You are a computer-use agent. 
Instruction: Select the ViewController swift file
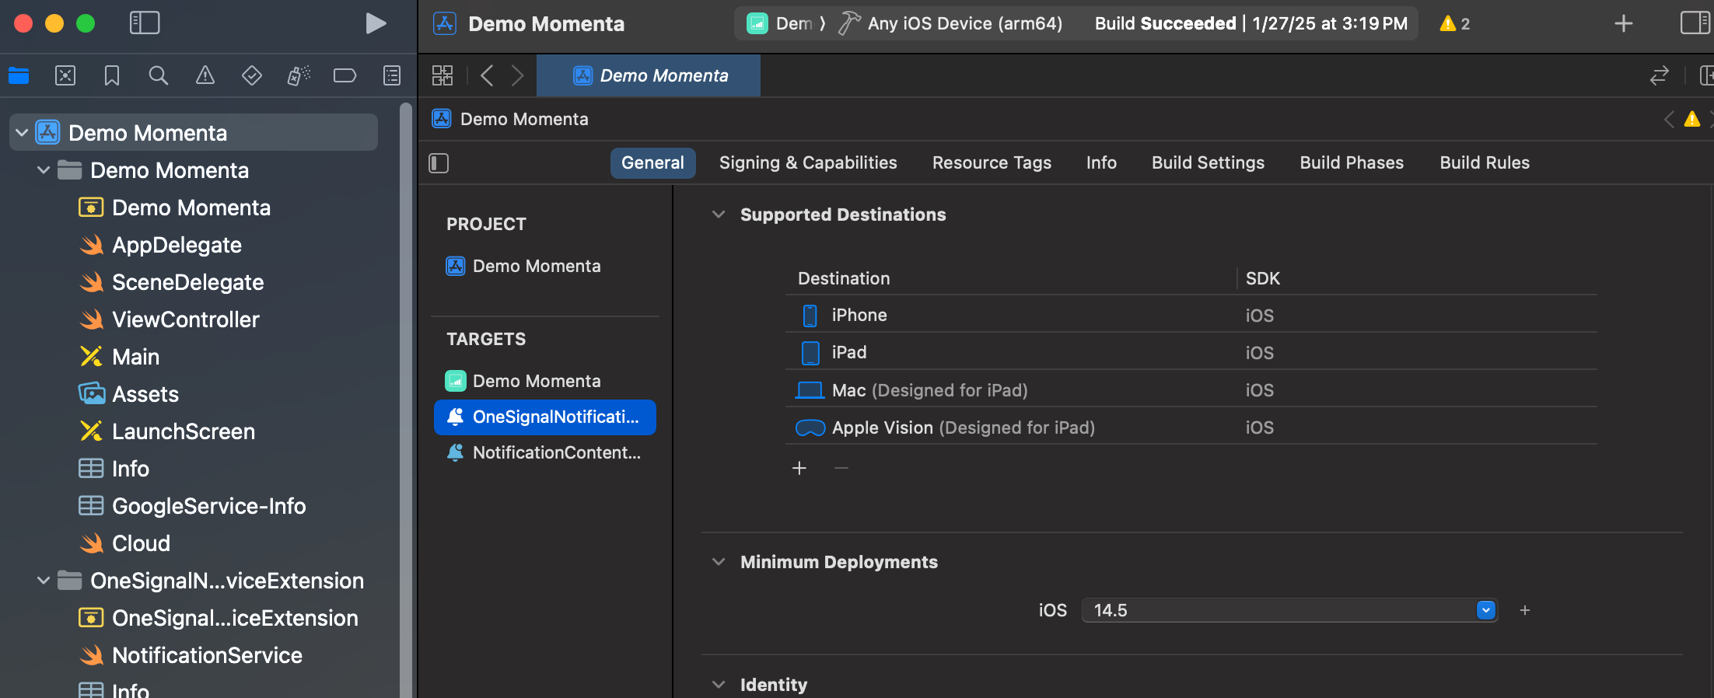pos(186,319)
